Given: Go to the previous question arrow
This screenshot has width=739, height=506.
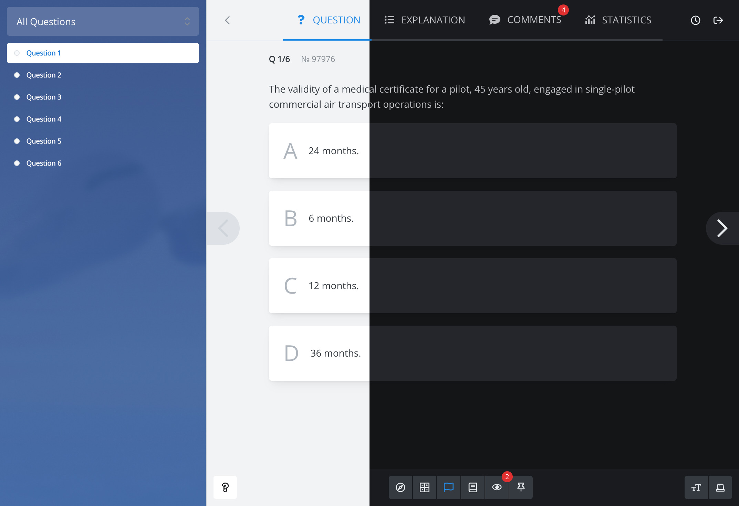Looking at the screenshot, I should click(223, 228).
